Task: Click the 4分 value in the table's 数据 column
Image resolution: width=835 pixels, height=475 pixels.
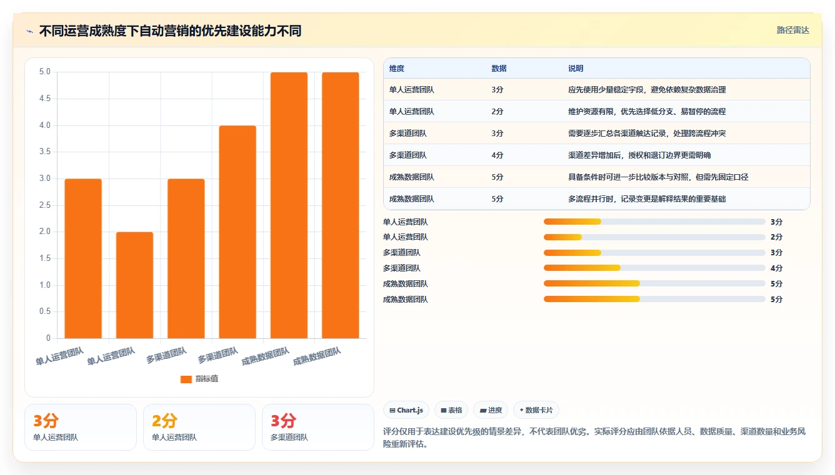Action: coord(497,155)
